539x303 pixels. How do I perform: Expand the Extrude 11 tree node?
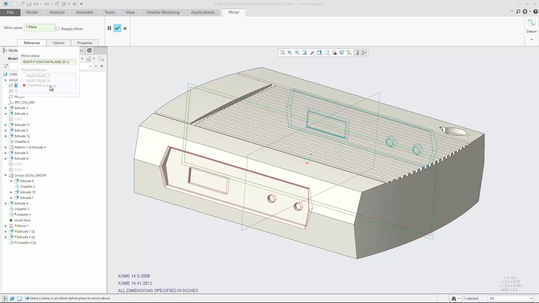click(x=6, y=125)
